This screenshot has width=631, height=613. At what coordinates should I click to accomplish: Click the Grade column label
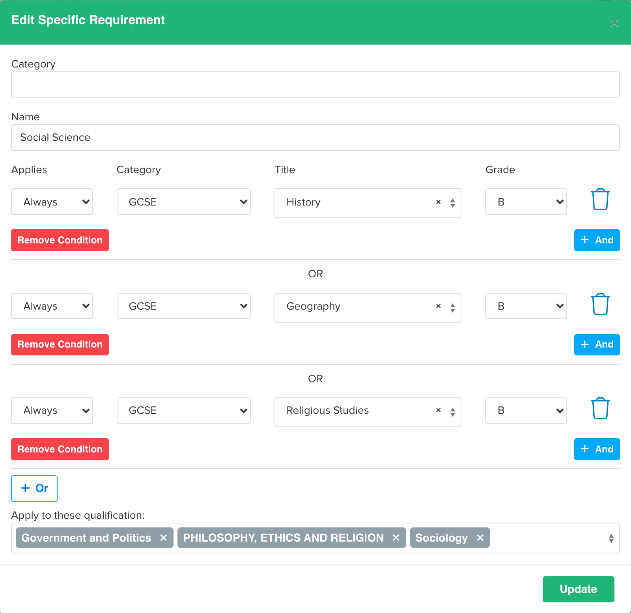500,170
